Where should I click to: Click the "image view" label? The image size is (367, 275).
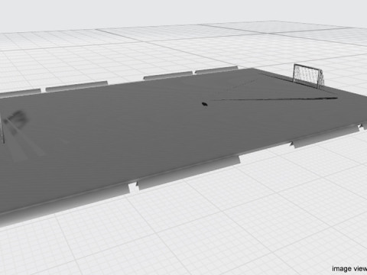(x=349, y=269)
